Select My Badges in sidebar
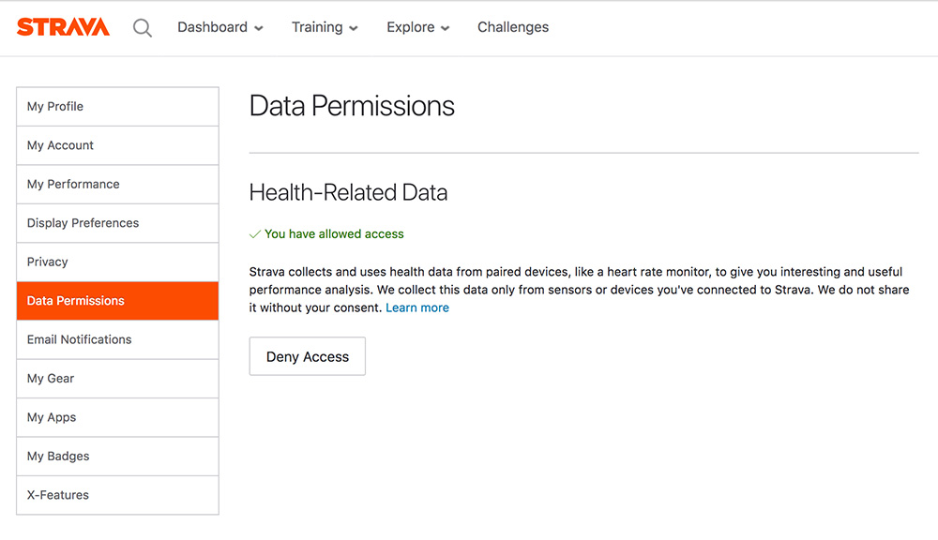The image size is (938, 540). 117,457
